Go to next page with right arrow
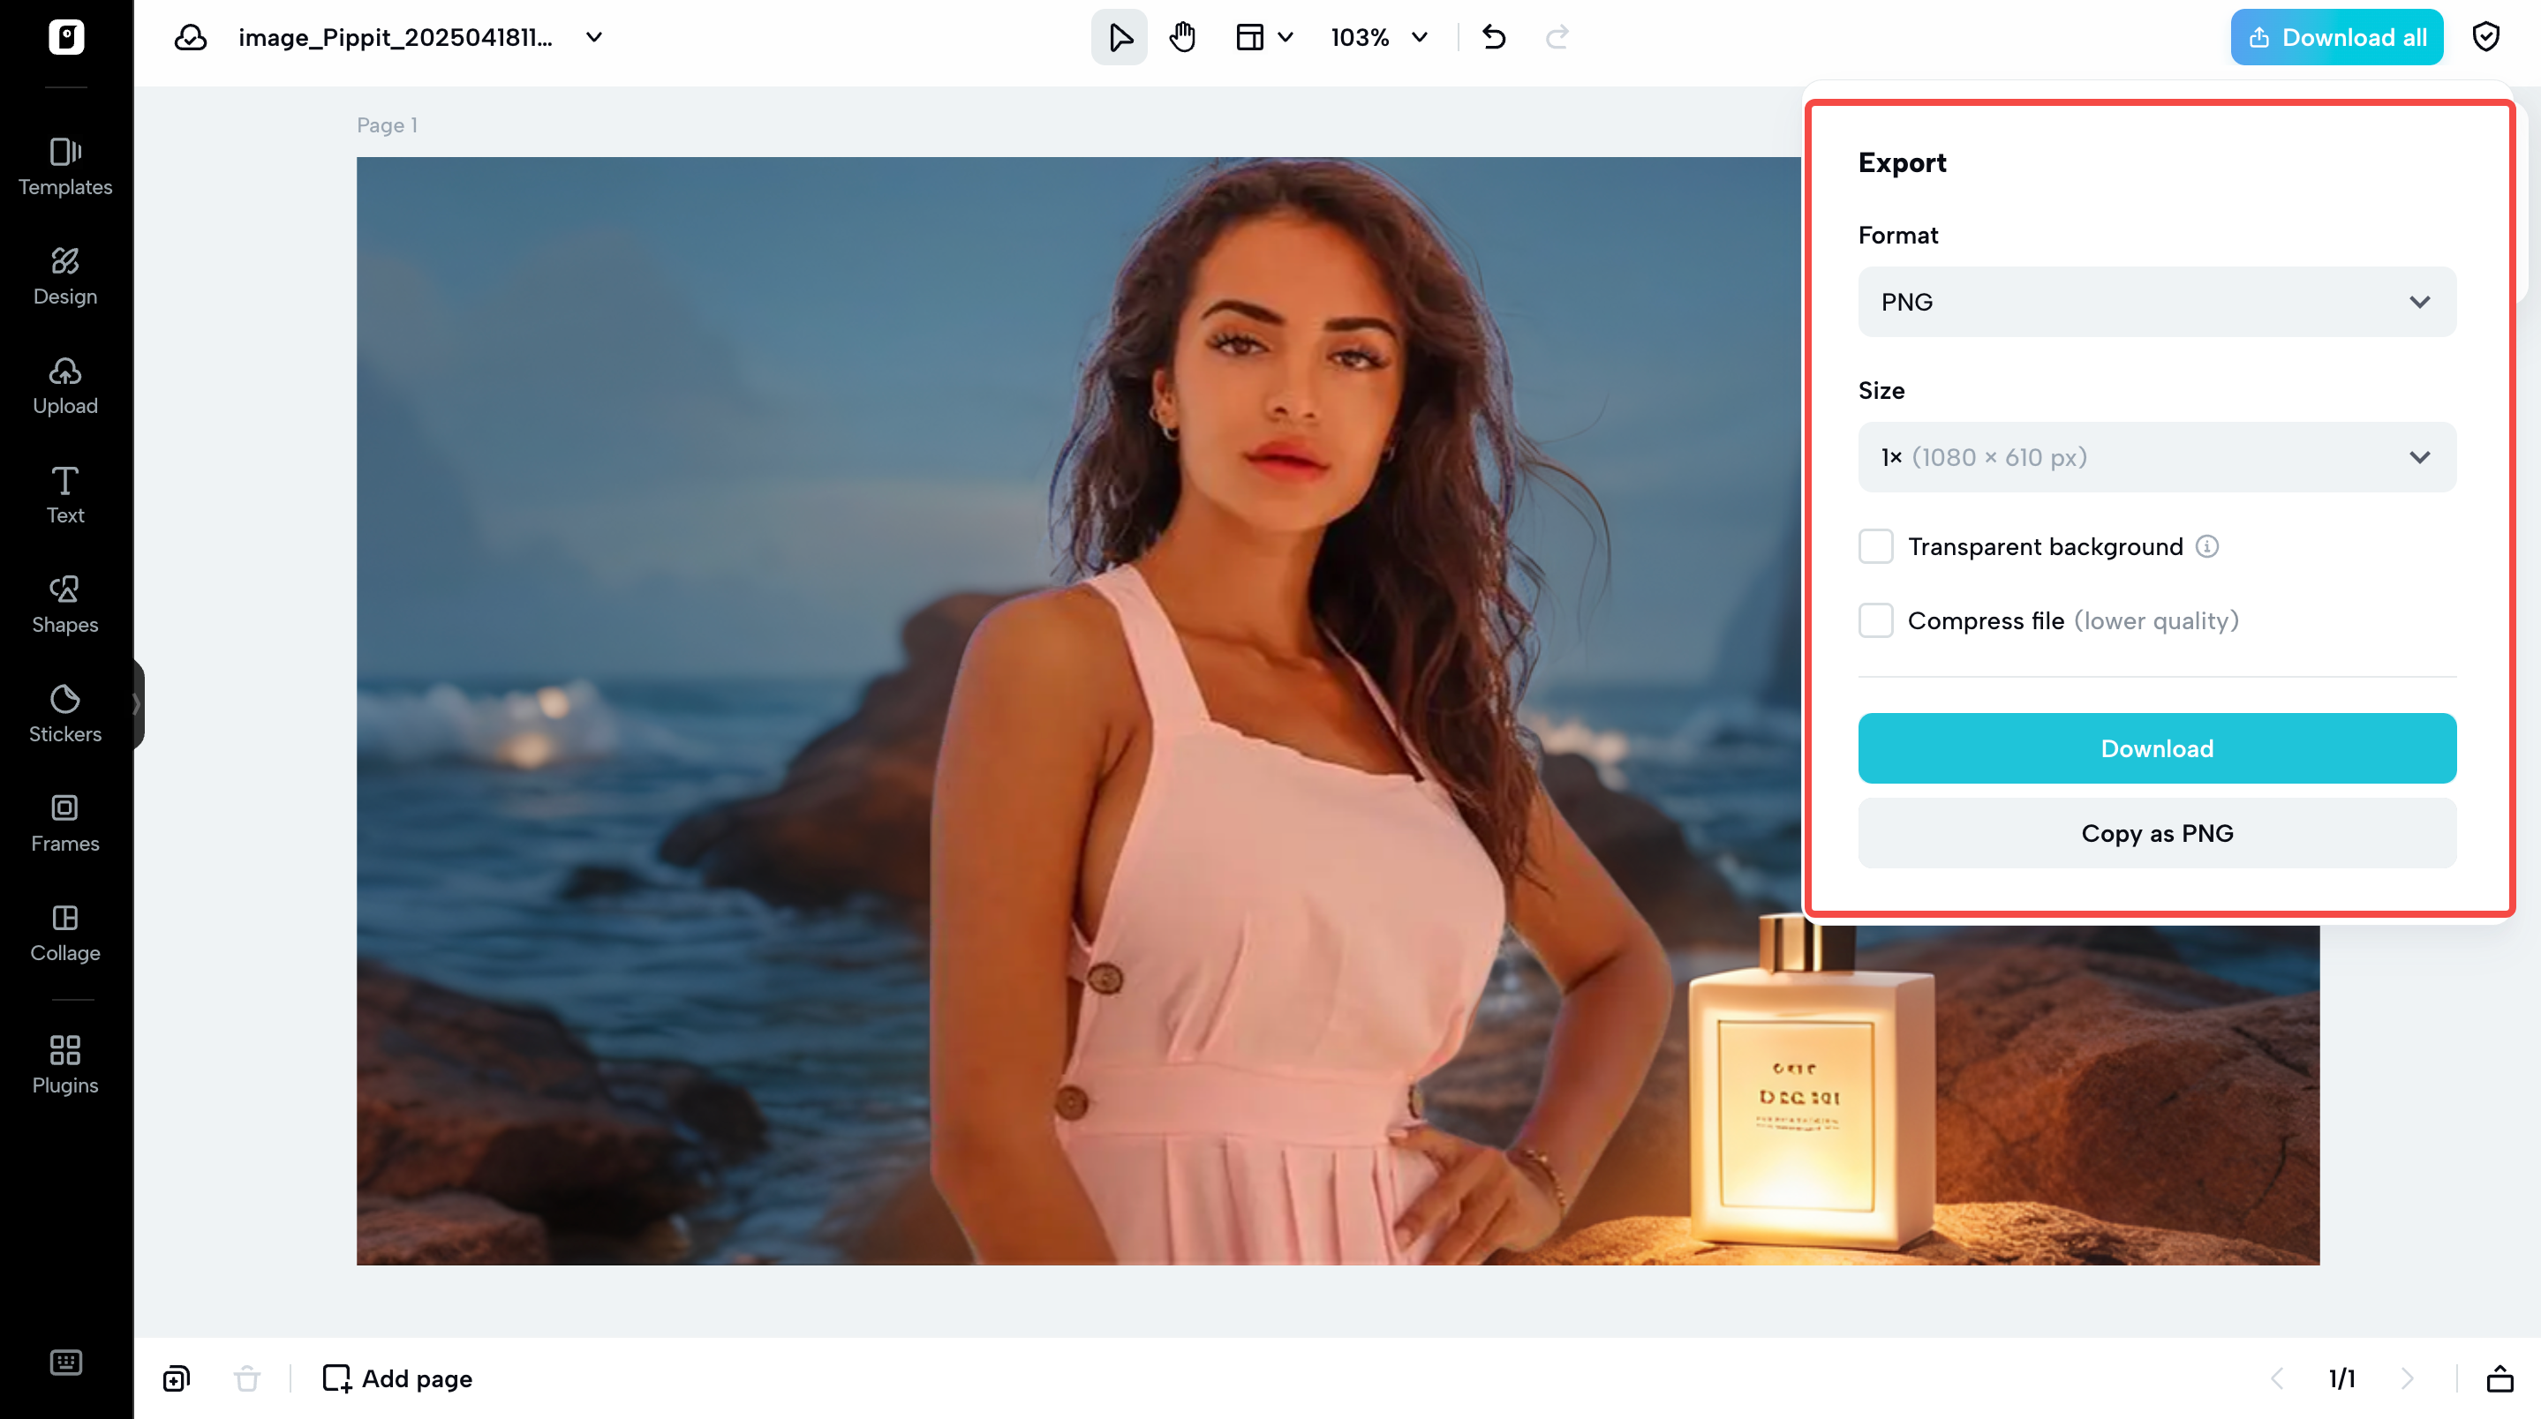The height and width of the screenshot is (1419, 2541). click(2407, 1378)
